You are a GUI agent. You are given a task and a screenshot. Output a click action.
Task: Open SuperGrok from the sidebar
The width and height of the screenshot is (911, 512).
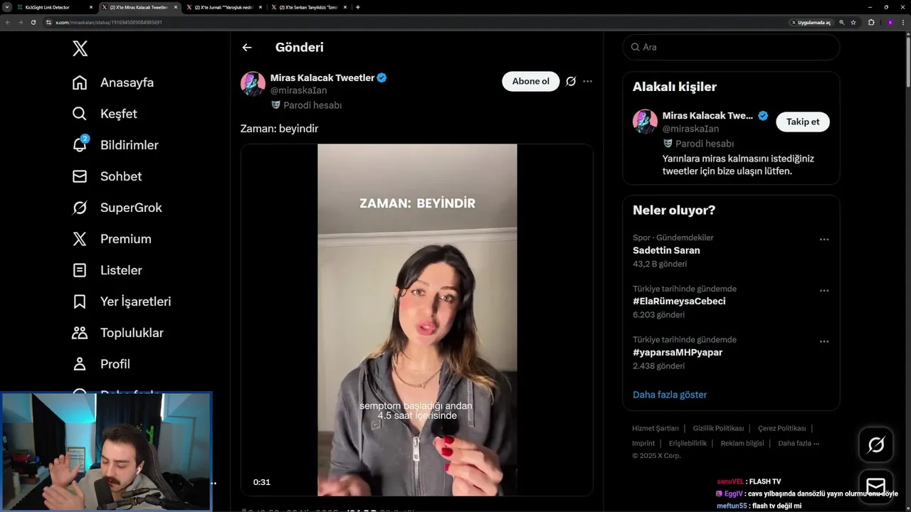coord(117,208)
